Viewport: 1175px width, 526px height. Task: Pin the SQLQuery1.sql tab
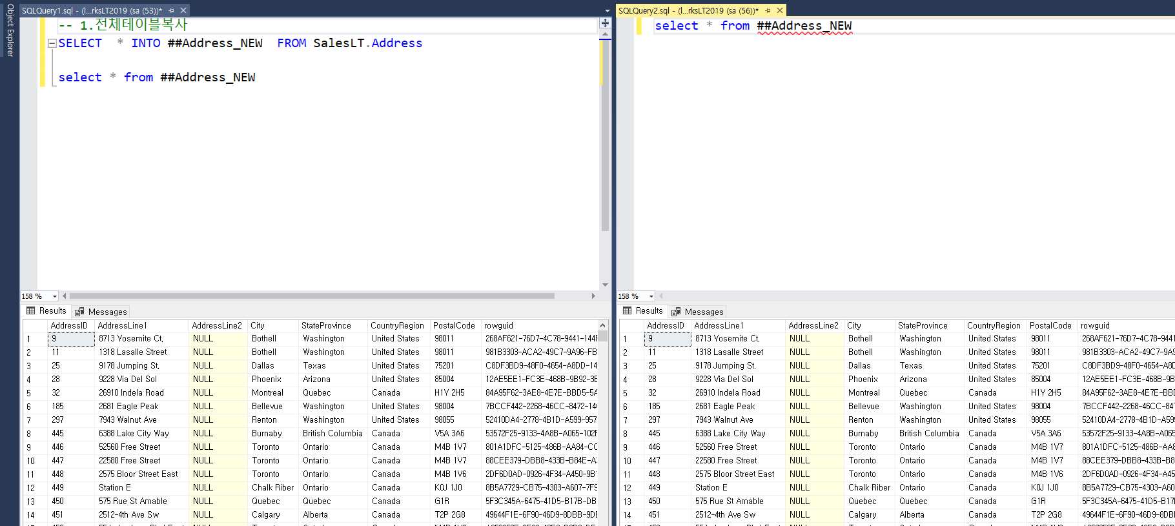pos(171,10)
